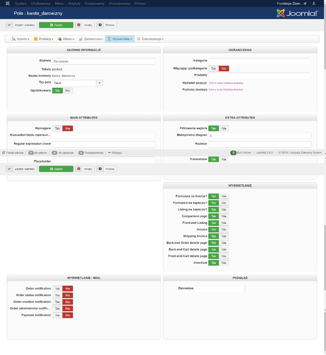Set Payment notification to Tak
Screen dimensions: 326x355
coord(58,315)
